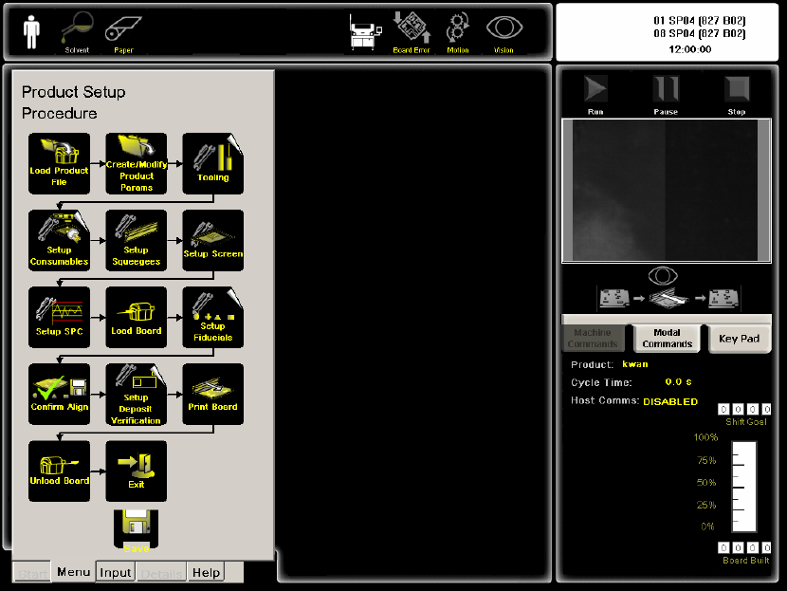Open the Motion status icon
The width and height of the screenshot is (787, 591).
pos(458,32)
